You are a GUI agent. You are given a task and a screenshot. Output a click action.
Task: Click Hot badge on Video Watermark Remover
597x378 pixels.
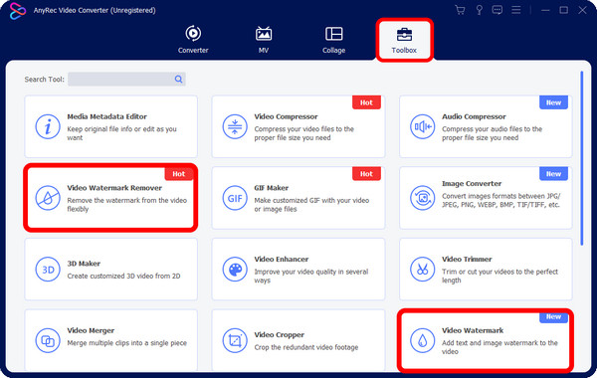point(178,174)
